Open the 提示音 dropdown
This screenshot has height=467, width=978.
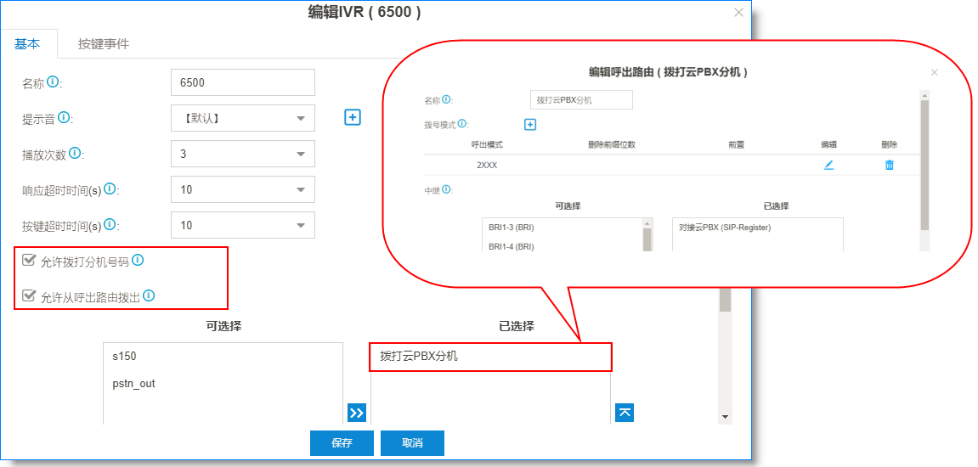(x=242, y=118)
